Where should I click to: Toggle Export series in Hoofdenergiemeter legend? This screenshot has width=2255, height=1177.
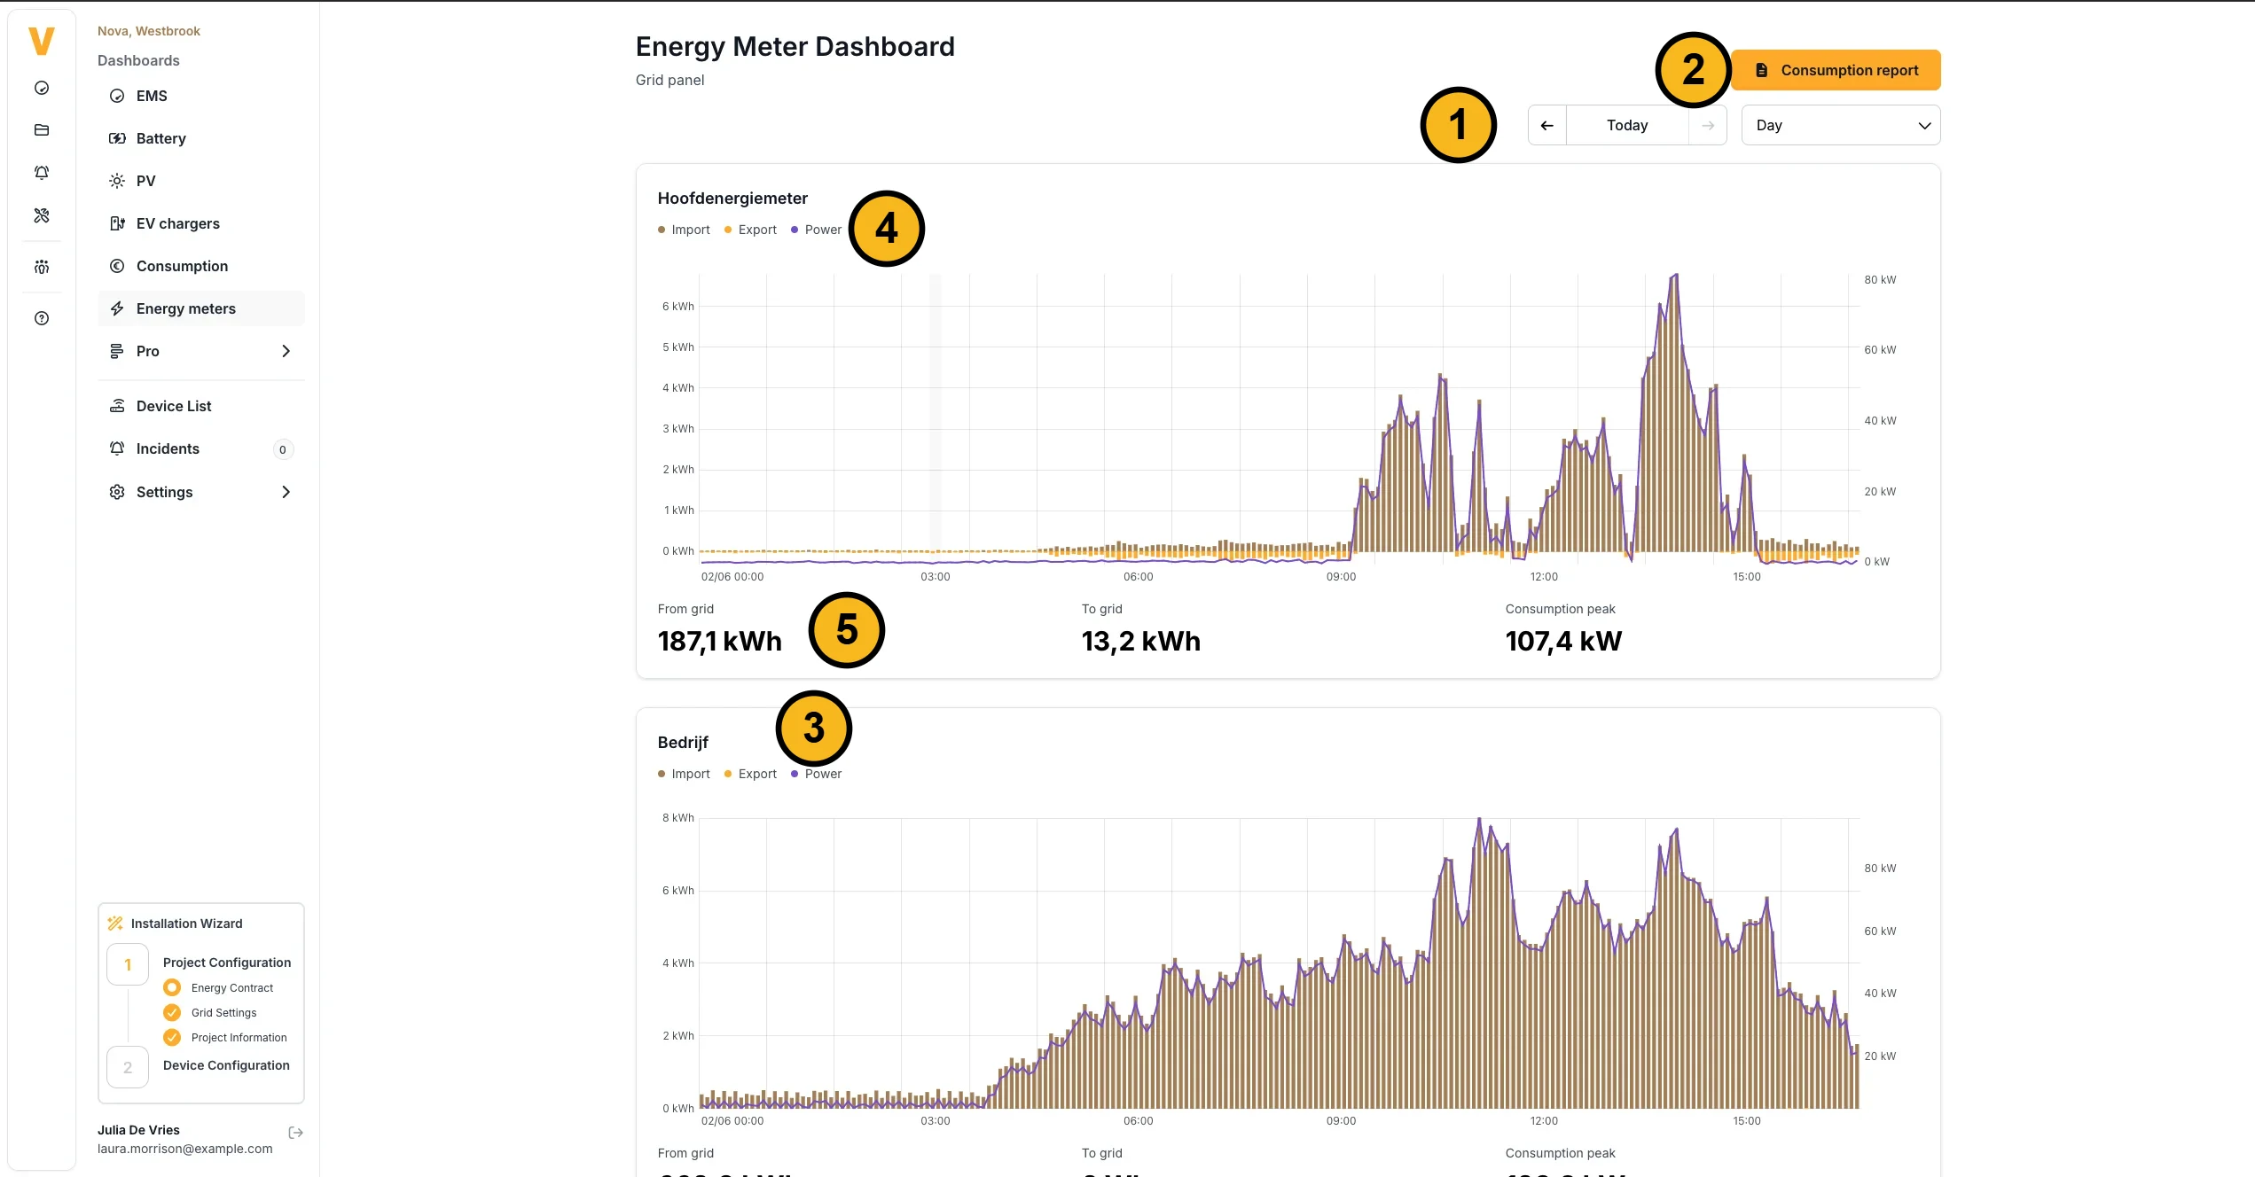[x=750, y=230]
